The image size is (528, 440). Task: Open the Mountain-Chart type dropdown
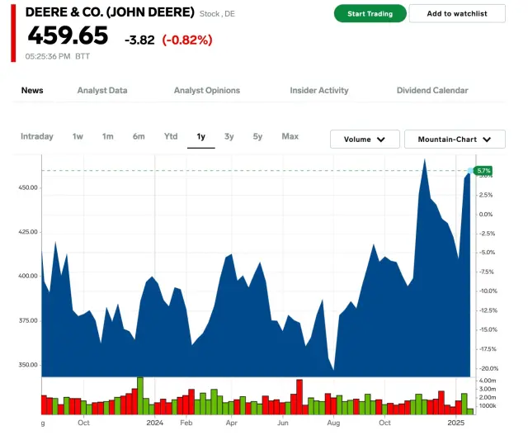455,140
